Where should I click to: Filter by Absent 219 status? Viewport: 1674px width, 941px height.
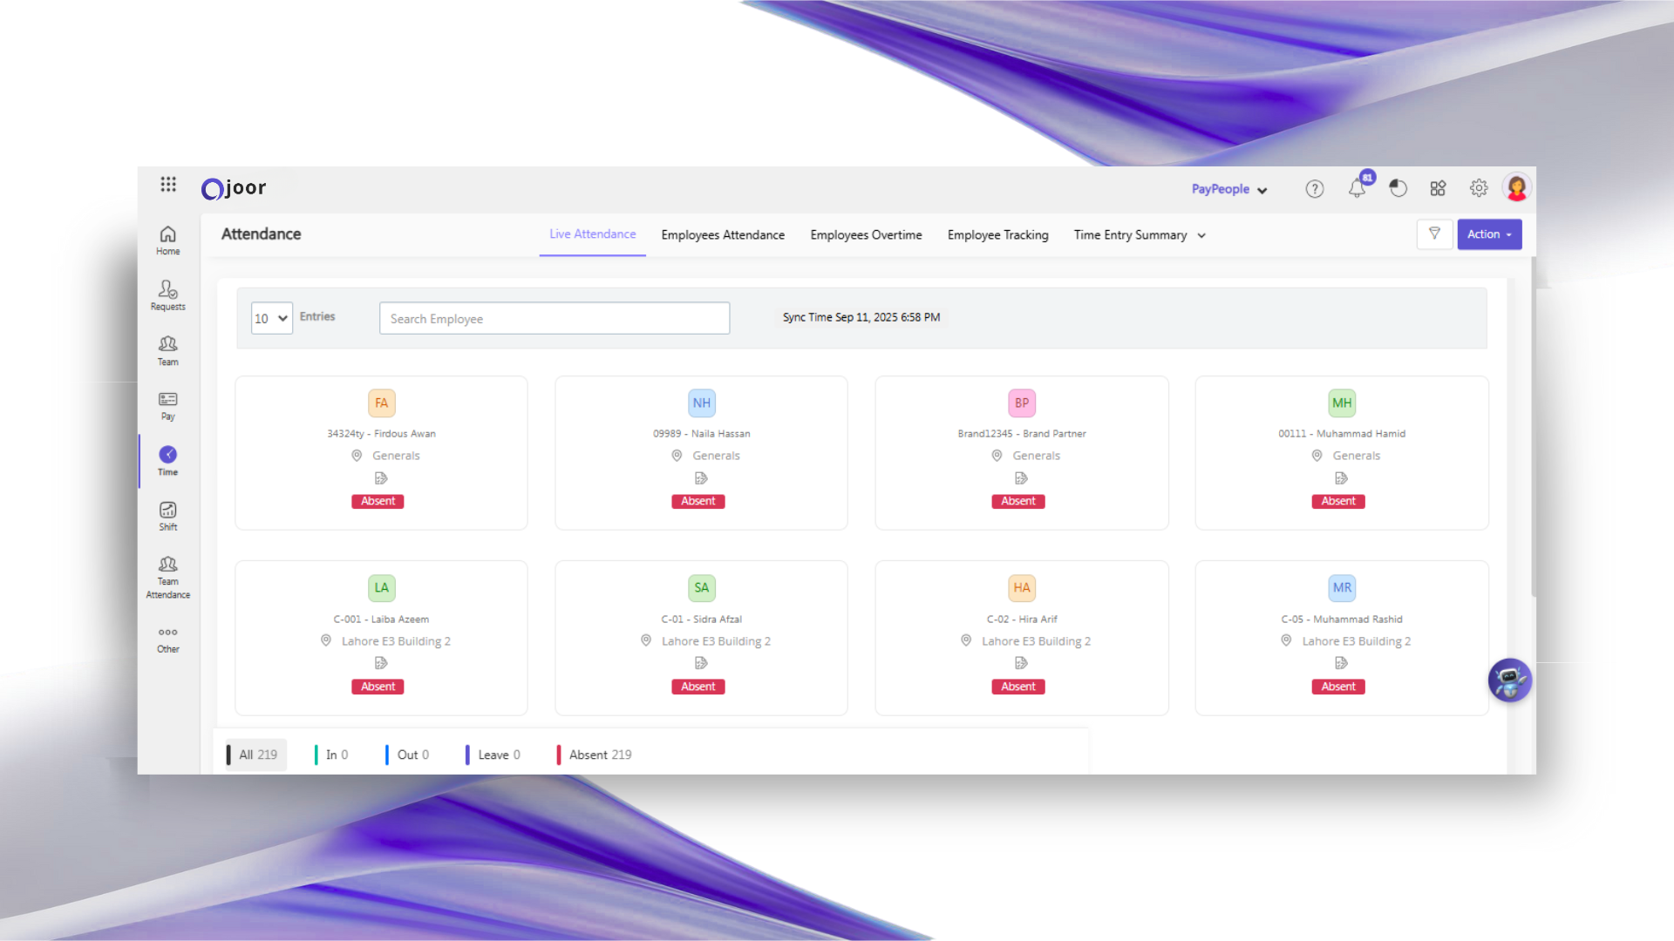(x=599, y=755)
